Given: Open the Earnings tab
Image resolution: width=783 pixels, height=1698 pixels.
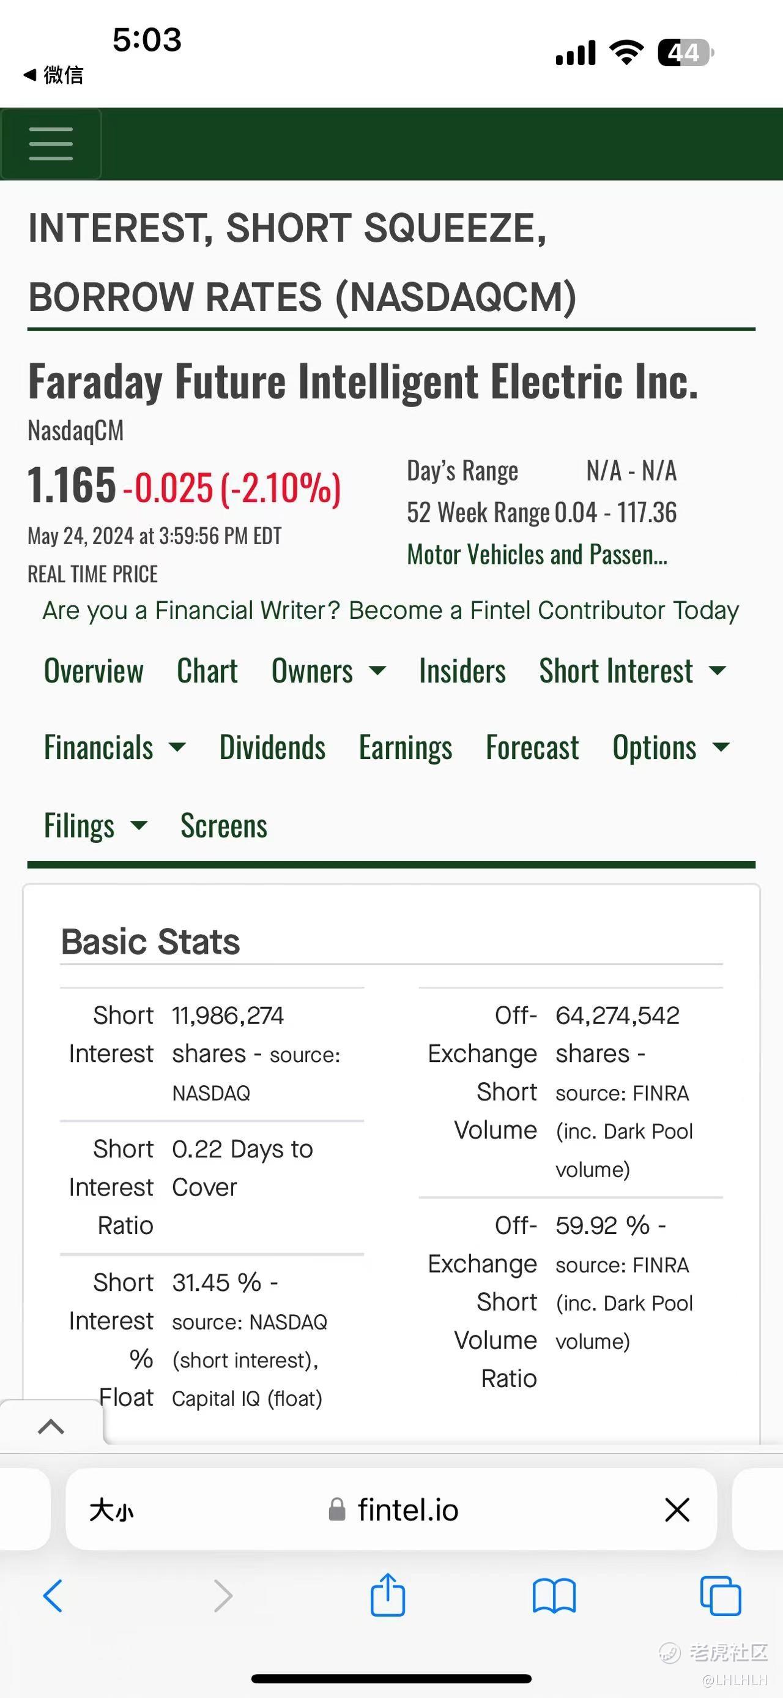Looking at the screenshot, I should pyautogui.click(x=406, y=747).
